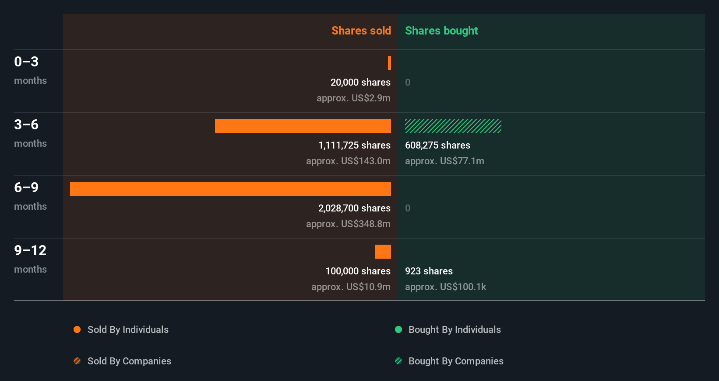Click the zero bought value in 0–3 months row
The width and height of the screenshot is (719, 381).
pyautogui.click(x=408, y=82)
